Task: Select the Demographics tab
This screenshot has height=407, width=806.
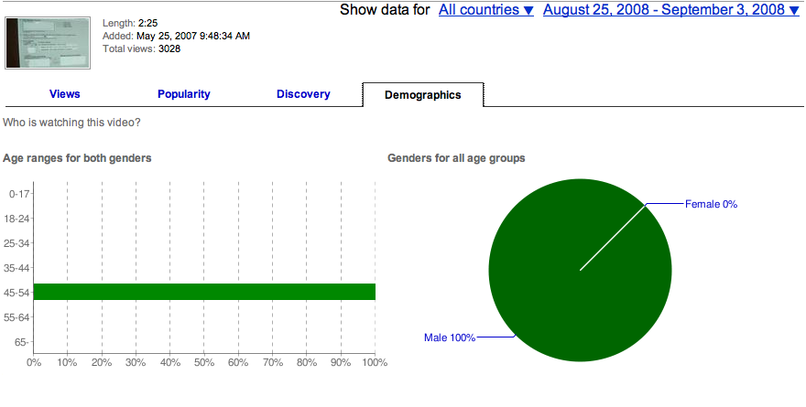Action: click(x=422, y=95)
